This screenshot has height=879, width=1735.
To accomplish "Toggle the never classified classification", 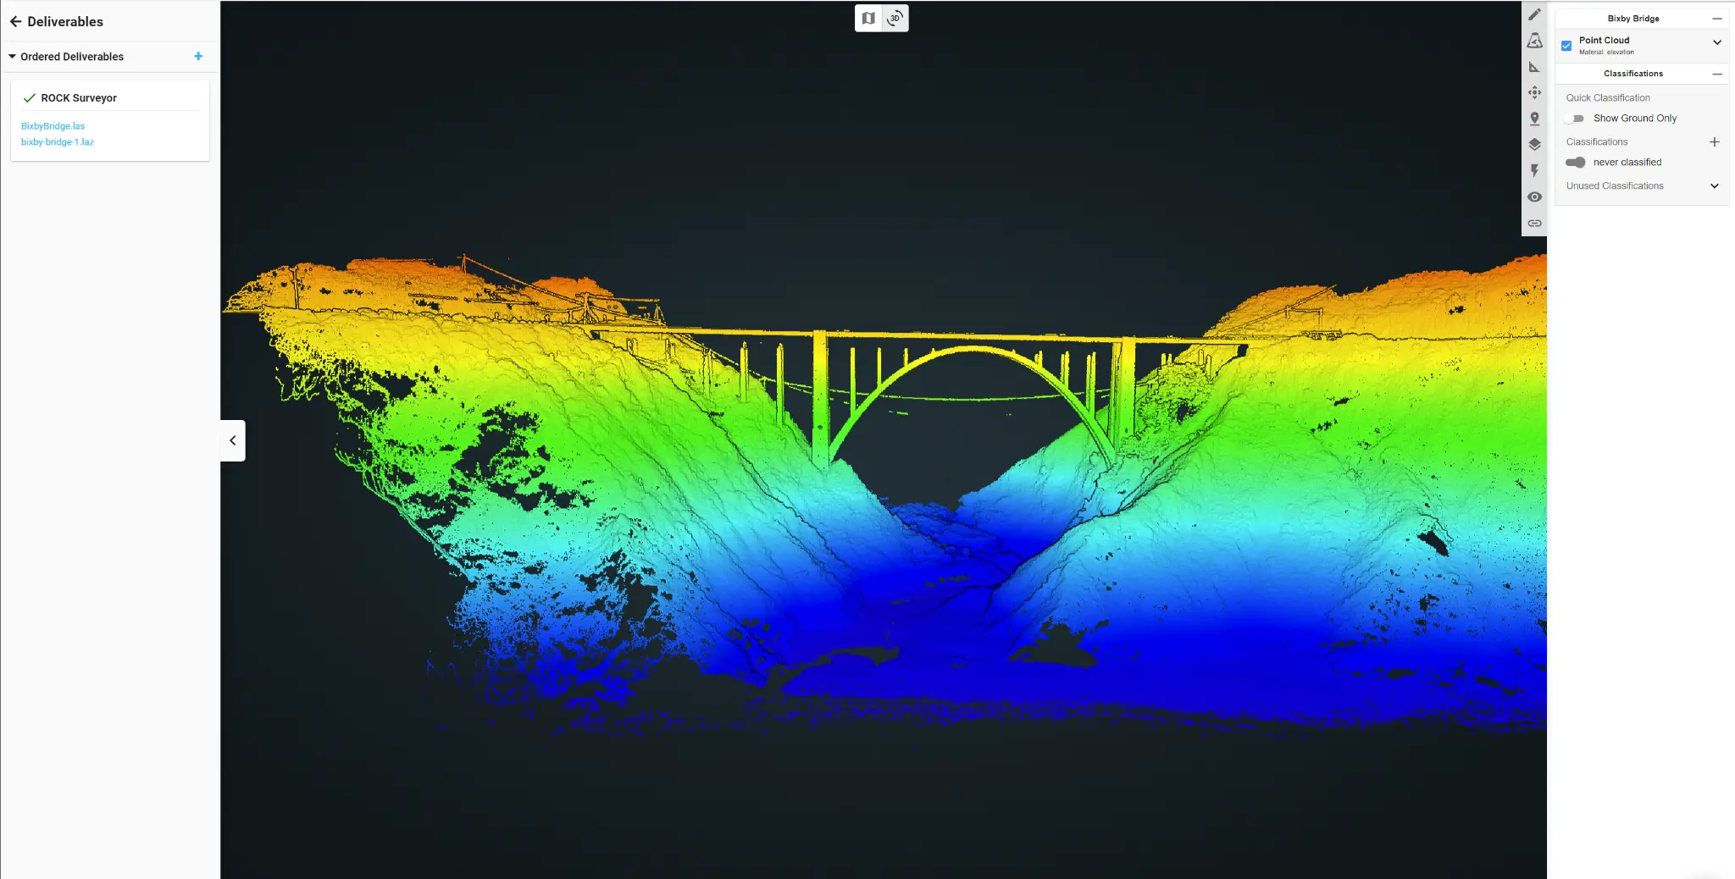I will click(1577, 162).
